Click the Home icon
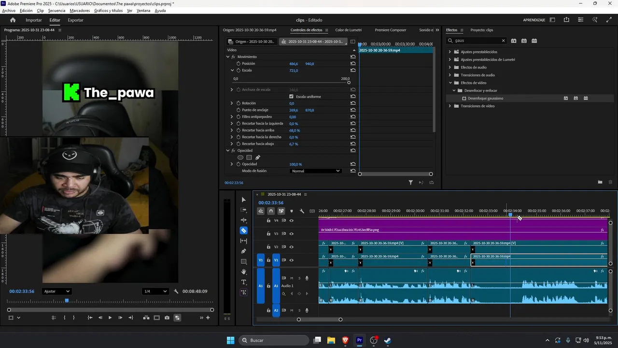The width and height of the screenshot is (618, 348). coord(13,20)
